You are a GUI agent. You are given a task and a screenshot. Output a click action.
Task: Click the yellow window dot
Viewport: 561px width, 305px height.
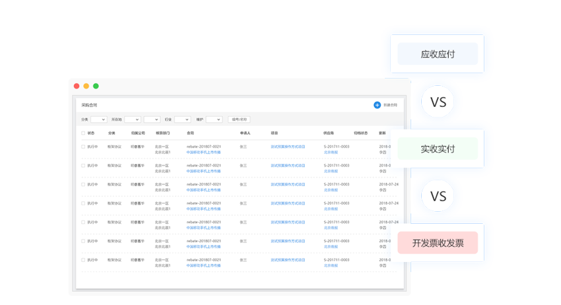point(86,86)
